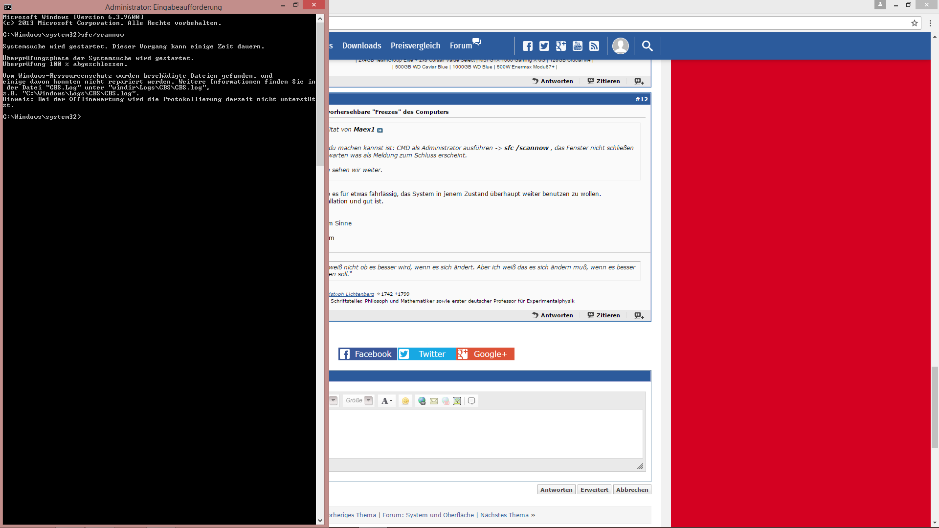Open the site search magnifier

point(647,46)
